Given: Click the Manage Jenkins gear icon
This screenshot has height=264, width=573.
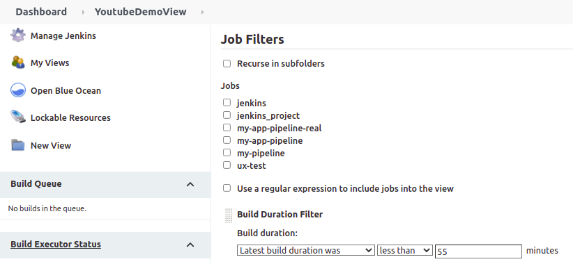Looking at the screenshot, I should pos(18,35).
